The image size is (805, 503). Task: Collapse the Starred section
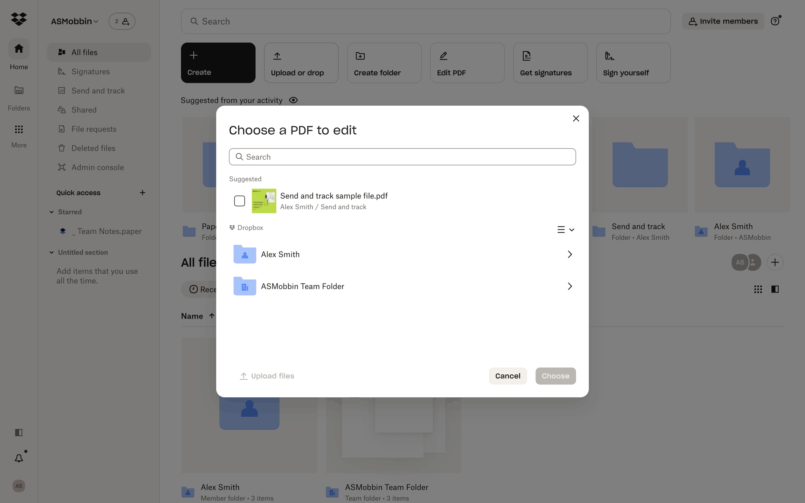pyautogui.click(x=52, y=212)
